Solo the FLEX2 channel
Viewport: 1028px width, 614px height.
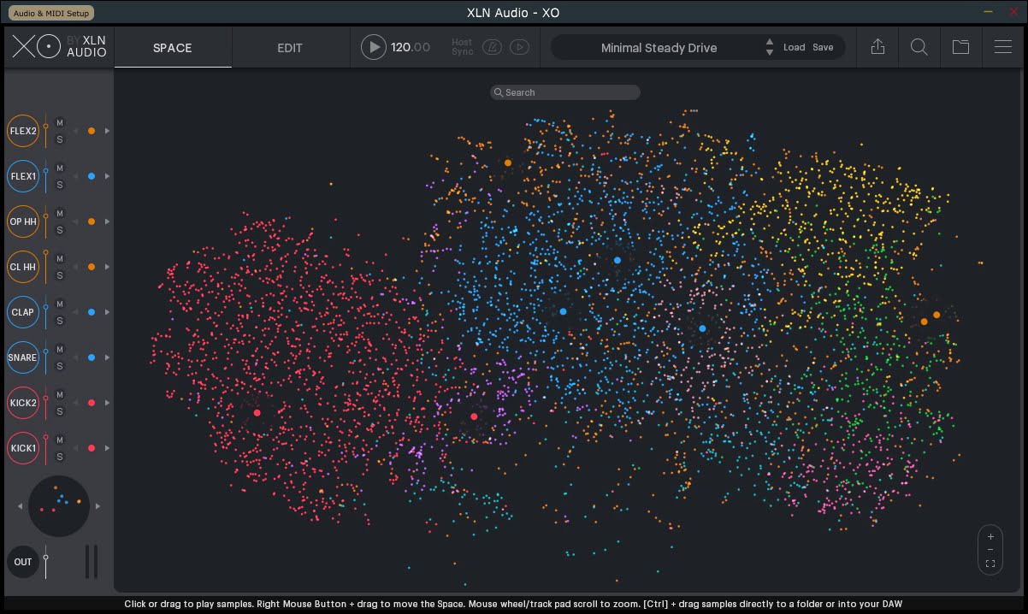(60, 139)
